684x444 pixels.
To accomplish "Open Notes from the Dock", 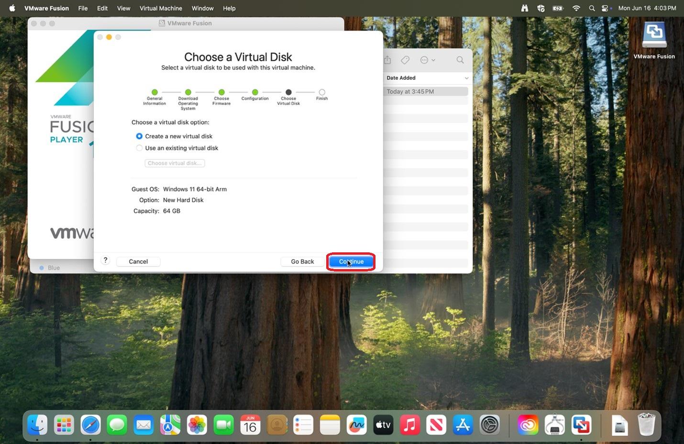I will click(330, 424).
